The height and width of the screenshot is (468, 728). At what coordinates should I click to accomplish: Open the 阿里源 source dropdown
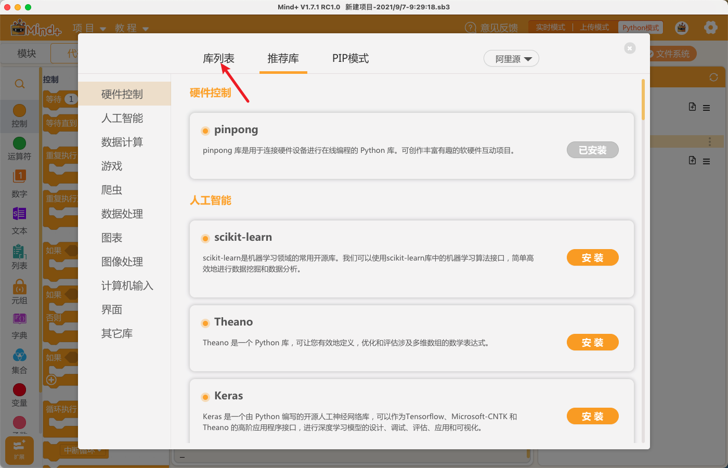[x=511, y=59]
